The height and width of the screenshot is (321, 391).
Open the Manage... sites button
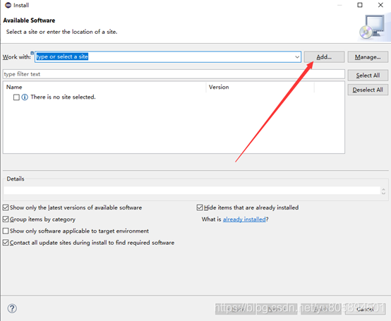[x=368, y=57]
